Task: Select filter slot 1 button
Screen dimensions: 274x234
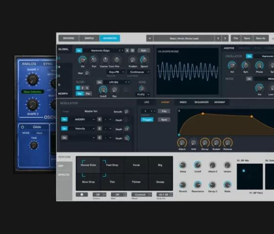Action: 78,88
